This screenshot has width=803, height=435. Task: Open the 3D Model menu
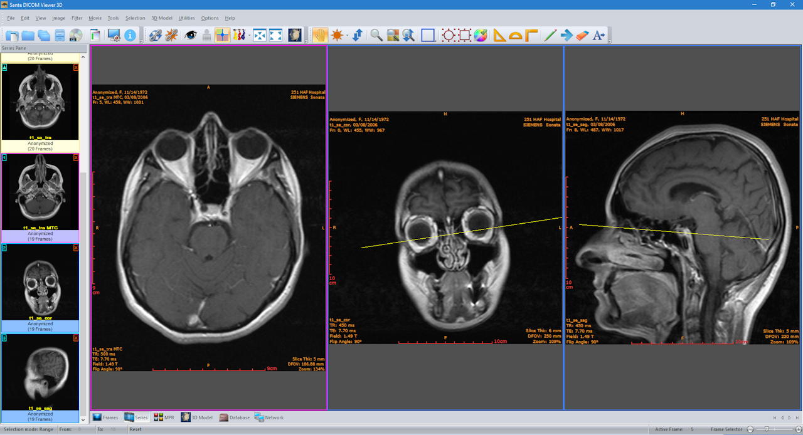click(162, 18)
